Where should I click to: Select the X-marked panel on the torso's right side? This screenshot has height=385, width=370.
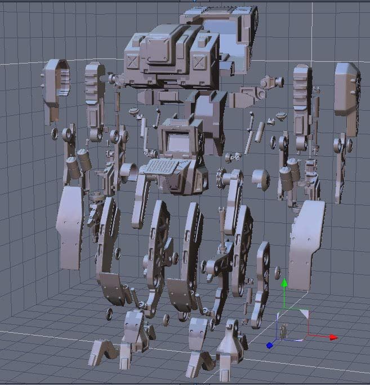pos(199,62)
